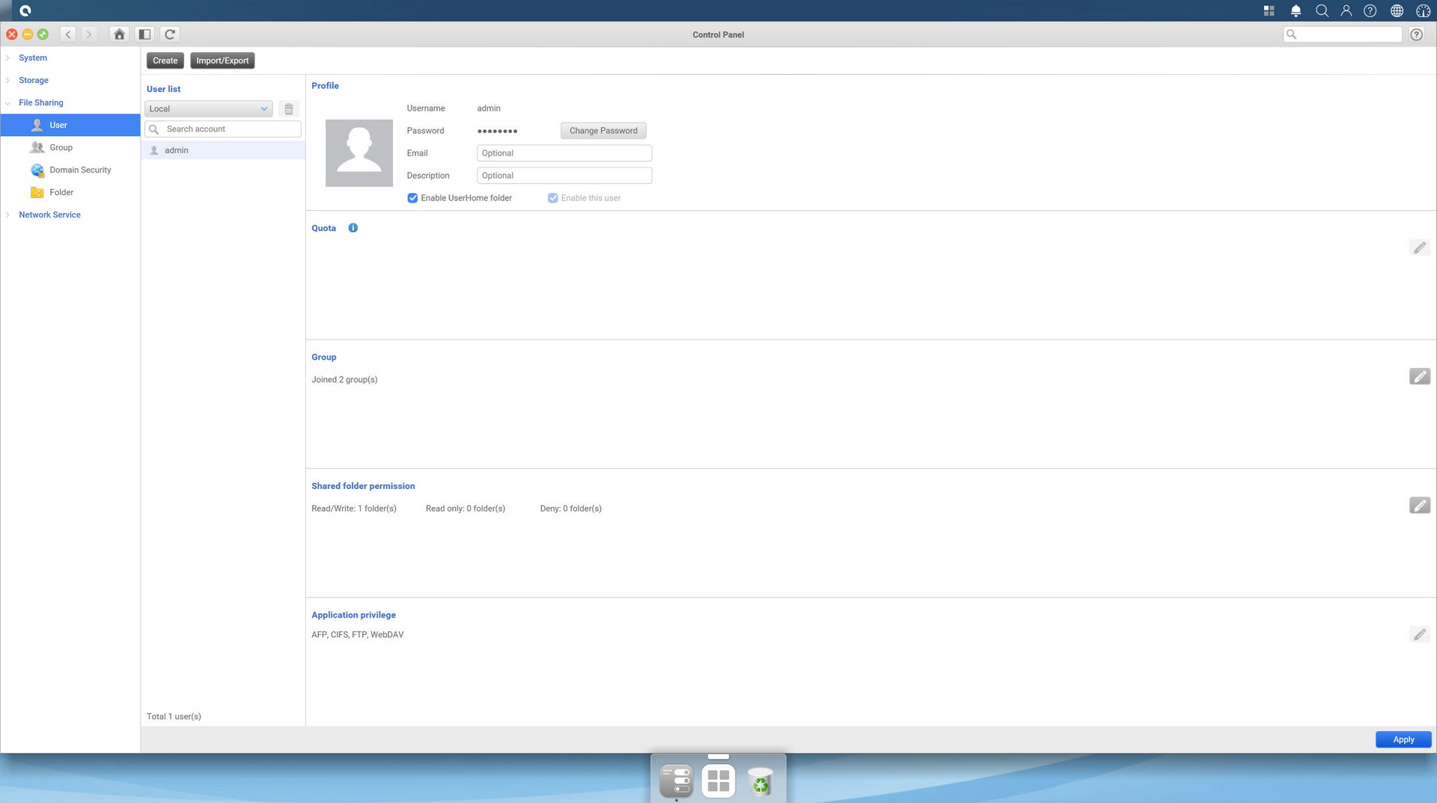Click the top bar search magnifier
This screenshot has height=803, width=1437.
(x=1322, y=10)
